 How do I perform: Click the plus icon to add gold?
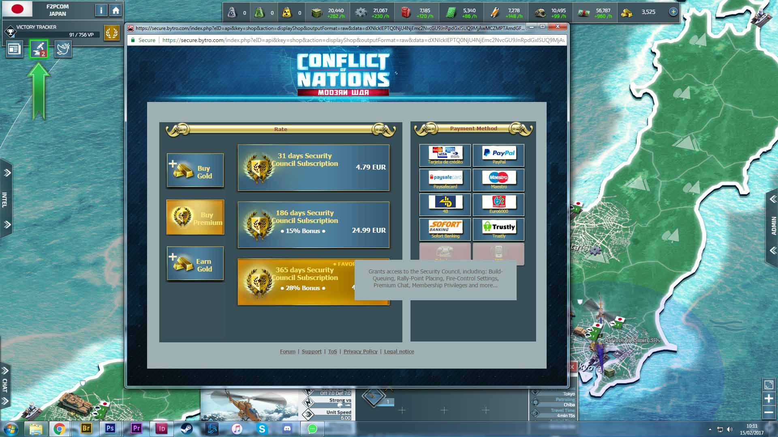coord(673,12)
